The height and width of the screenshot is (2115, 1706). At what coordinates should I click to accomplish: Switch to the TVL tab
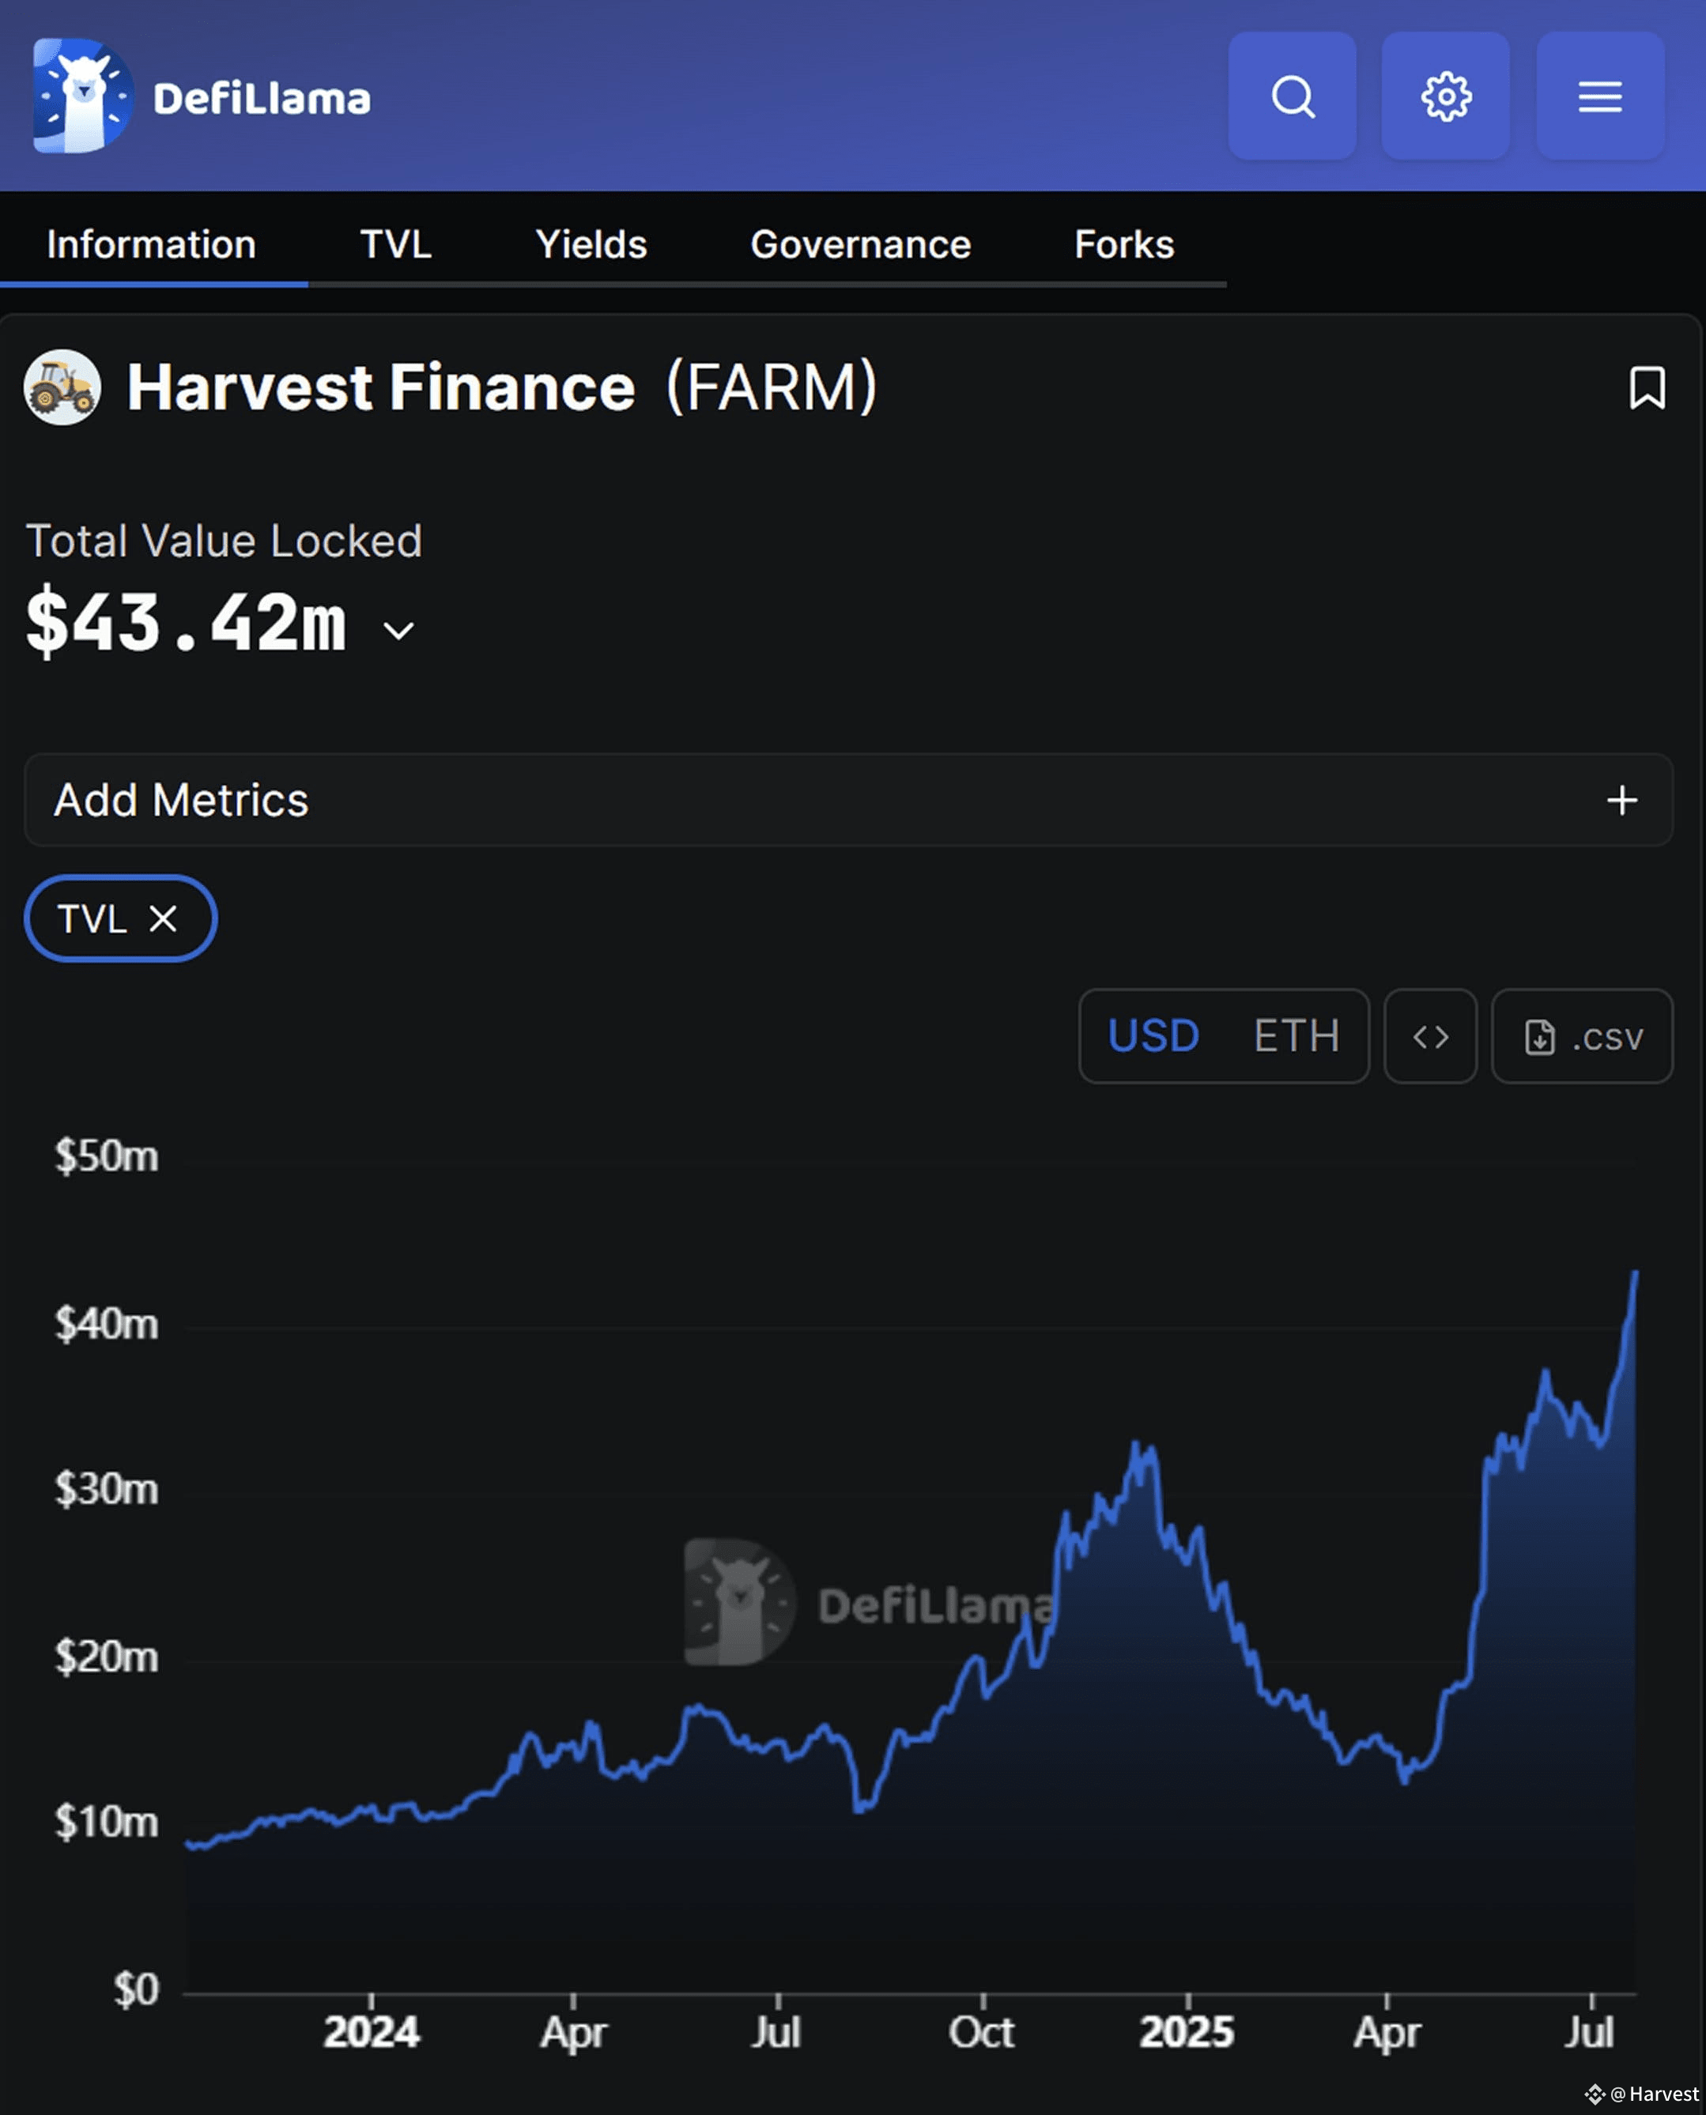[396, 244]
